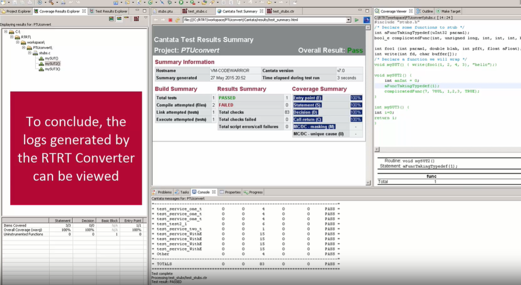Click the Debug bug icon in top toolbar
This screenshot has width=521, height=285.
click(170, 2)
